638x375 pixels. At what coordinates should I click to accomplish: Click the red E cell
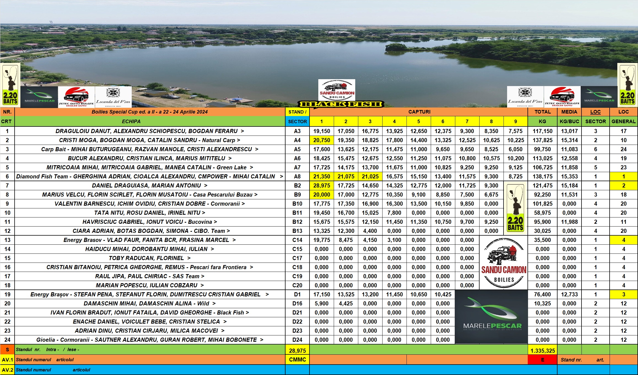click(542, 360)
